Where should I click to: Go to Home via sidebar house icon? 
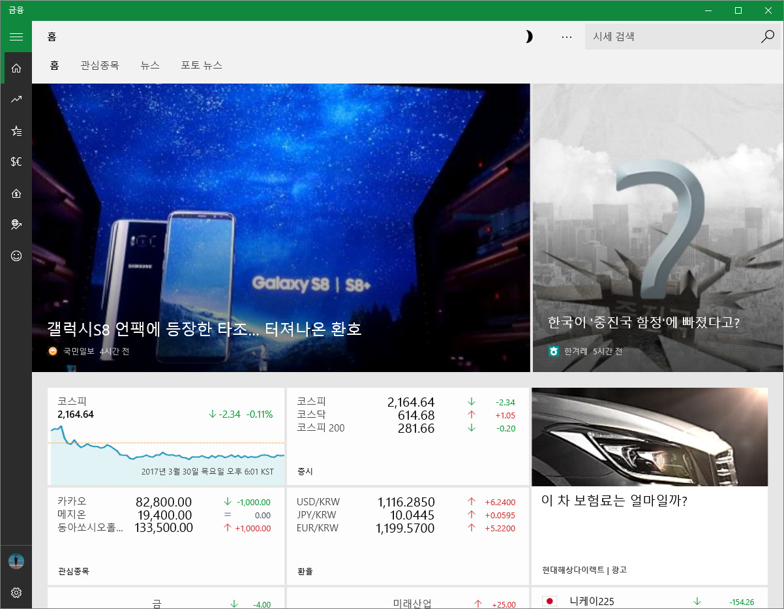coord(16,68)
